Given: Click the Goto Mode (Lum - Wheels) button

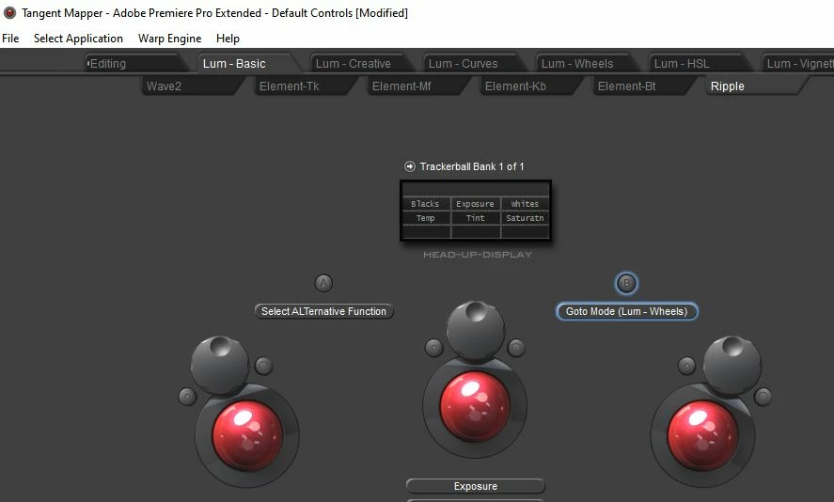Looking at the screenshot, I should [626, 311].
